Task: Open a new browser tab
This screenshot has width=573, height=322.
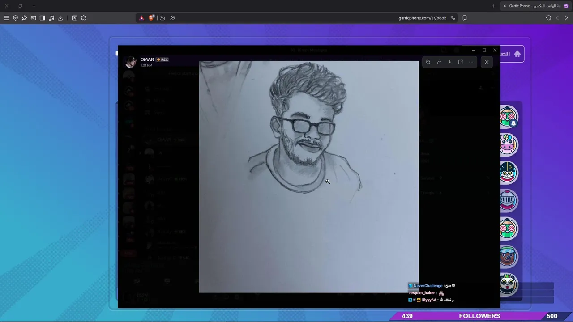Action: (493, 6)
